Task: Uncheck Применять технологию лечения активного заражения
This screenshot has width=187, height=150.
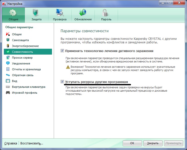Action: click(62, 51)
